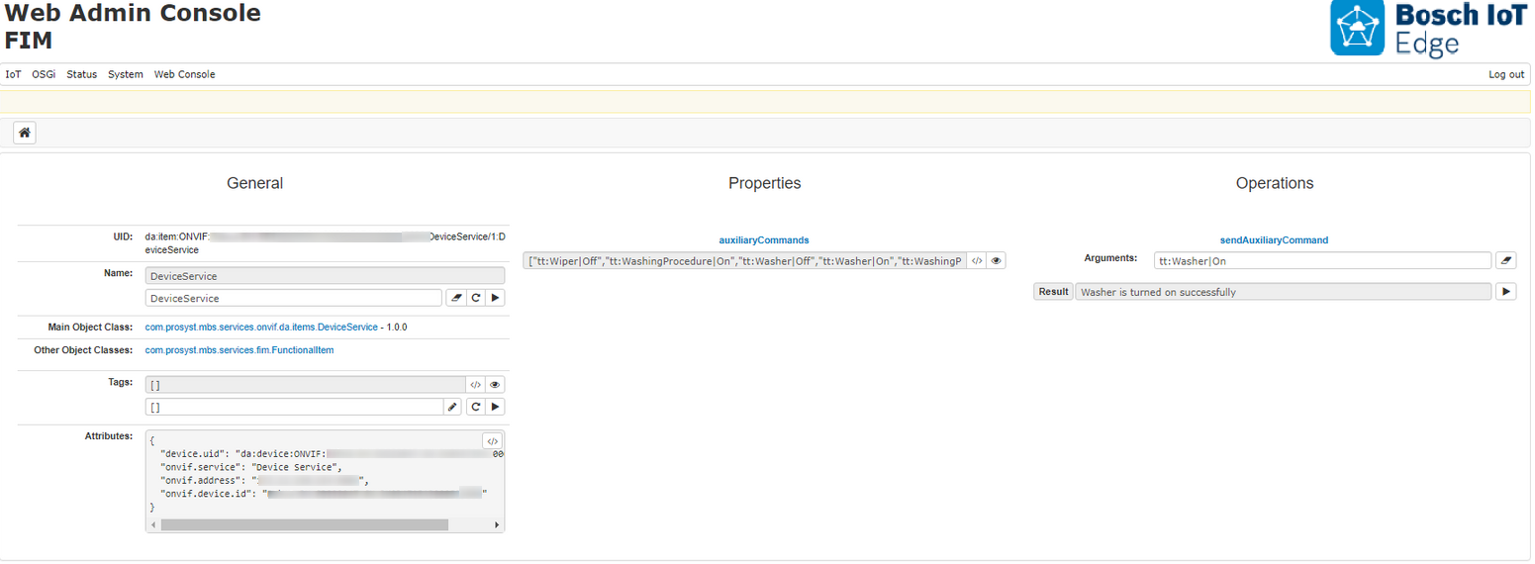Click the Result button

coord(1053,292)
